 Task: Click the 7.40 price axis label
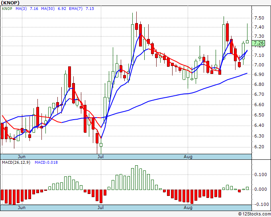click(x=259, y=27)
